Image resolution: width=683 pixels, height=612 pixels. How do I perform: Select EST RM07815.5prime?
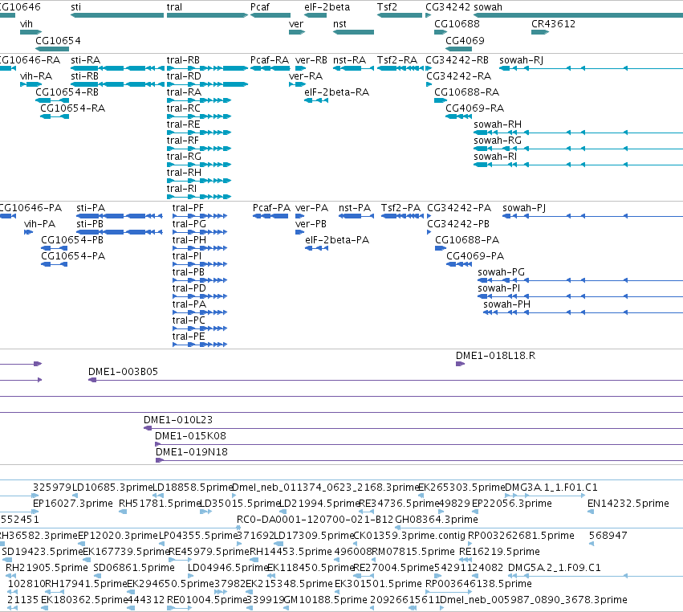point(375,560)
